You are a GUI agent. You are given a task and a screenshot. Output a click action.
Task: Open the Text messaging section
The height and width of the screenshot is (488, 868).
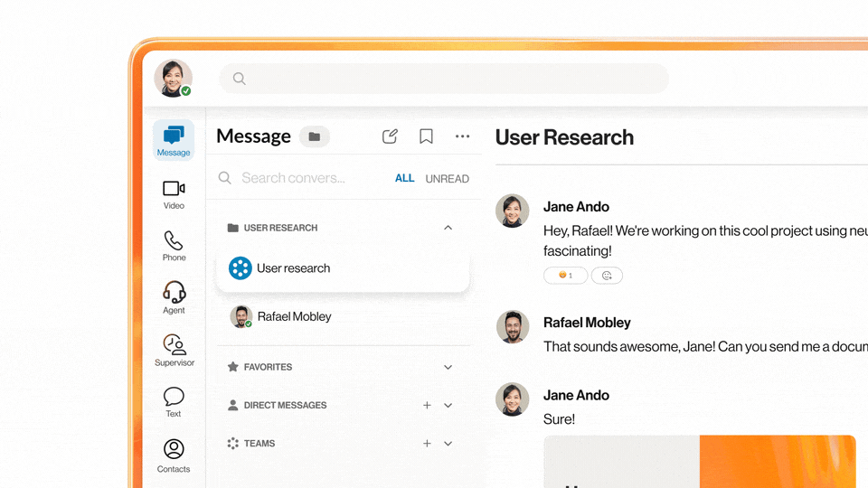[174, 401]
